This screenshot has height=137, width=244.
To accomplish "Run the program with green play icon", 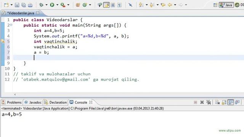I will pyautogui.click(x=52, y=5).
